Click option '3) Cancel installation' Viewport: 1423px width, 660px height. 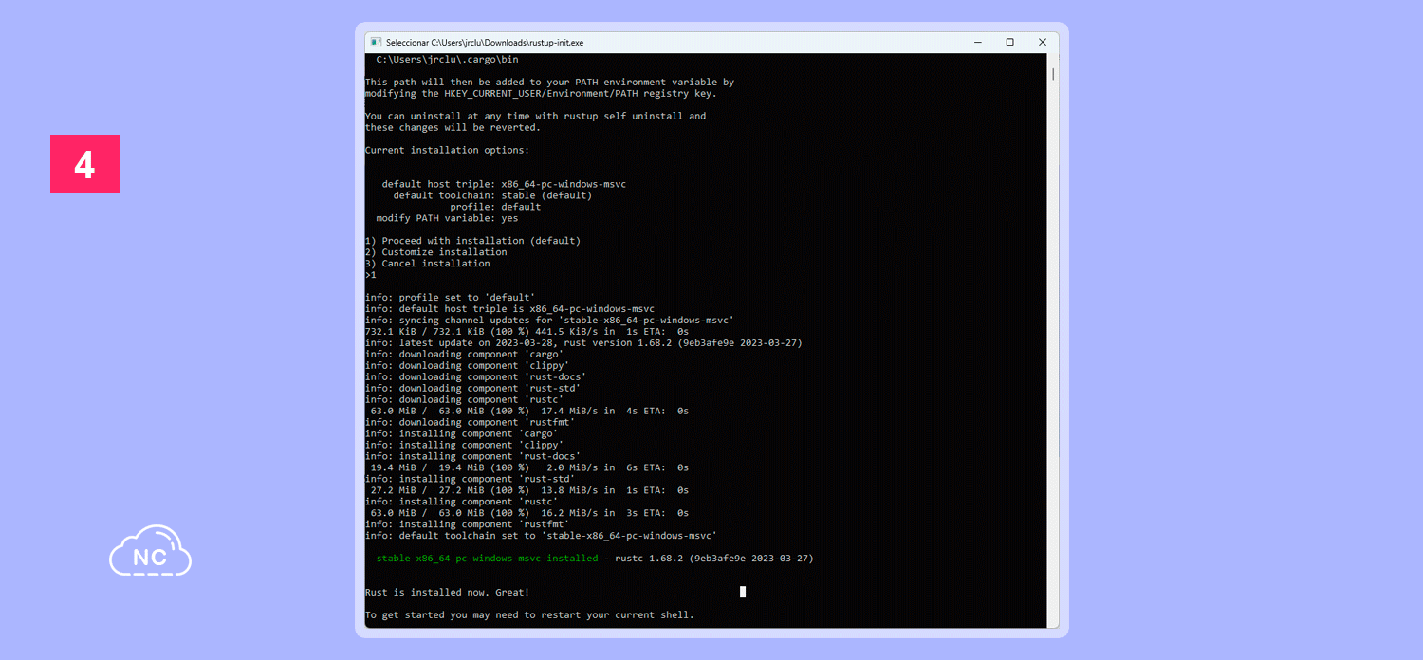(x=427, y=265)
